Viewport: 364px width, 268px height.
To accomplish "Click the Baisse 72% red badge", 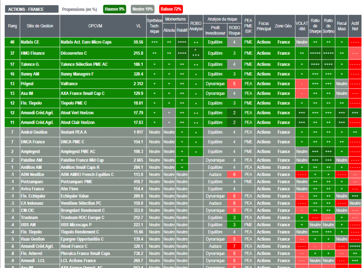I will click(x=171, y=9).
